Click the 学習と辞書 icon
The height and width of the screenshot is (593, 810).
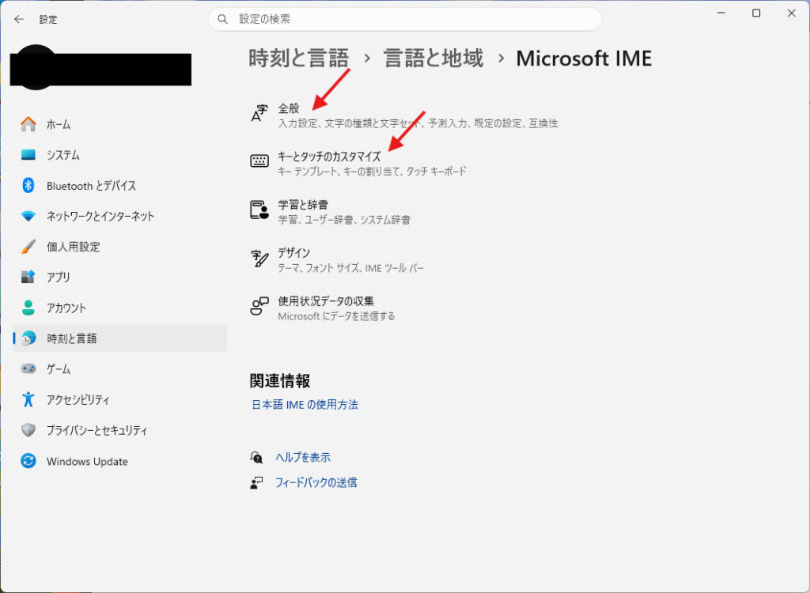tap(259, 210)
